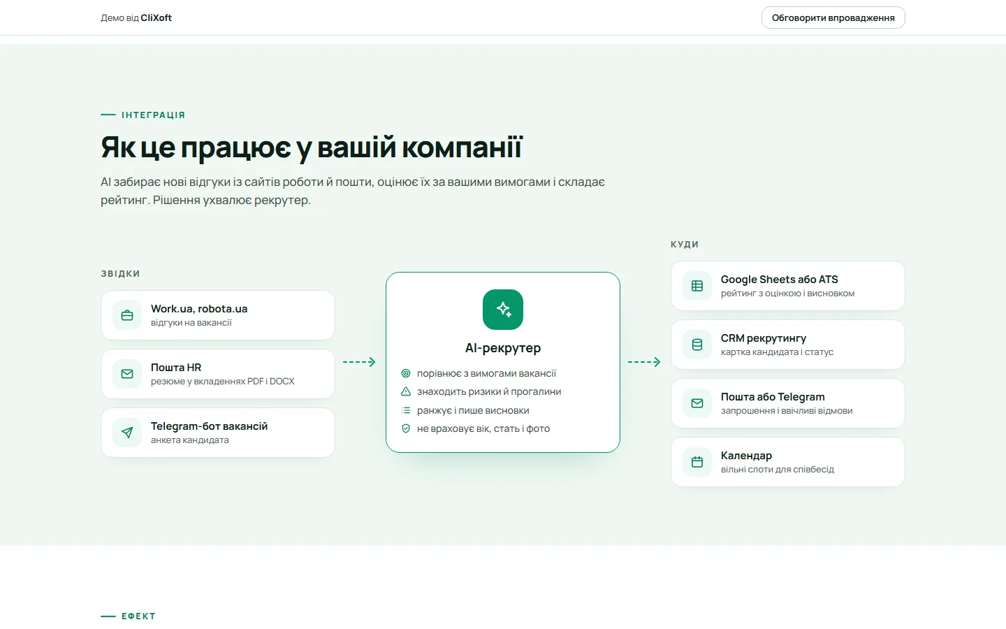Click 'картка кандидата і статус' text
The height and width of the screenshot is (629, 1006).
pyautogui.click(x=777, y=352)
